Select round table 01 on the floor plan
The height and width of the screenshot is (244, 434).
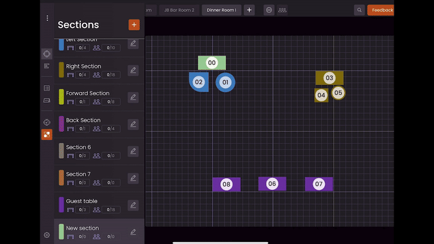[225, 82]
